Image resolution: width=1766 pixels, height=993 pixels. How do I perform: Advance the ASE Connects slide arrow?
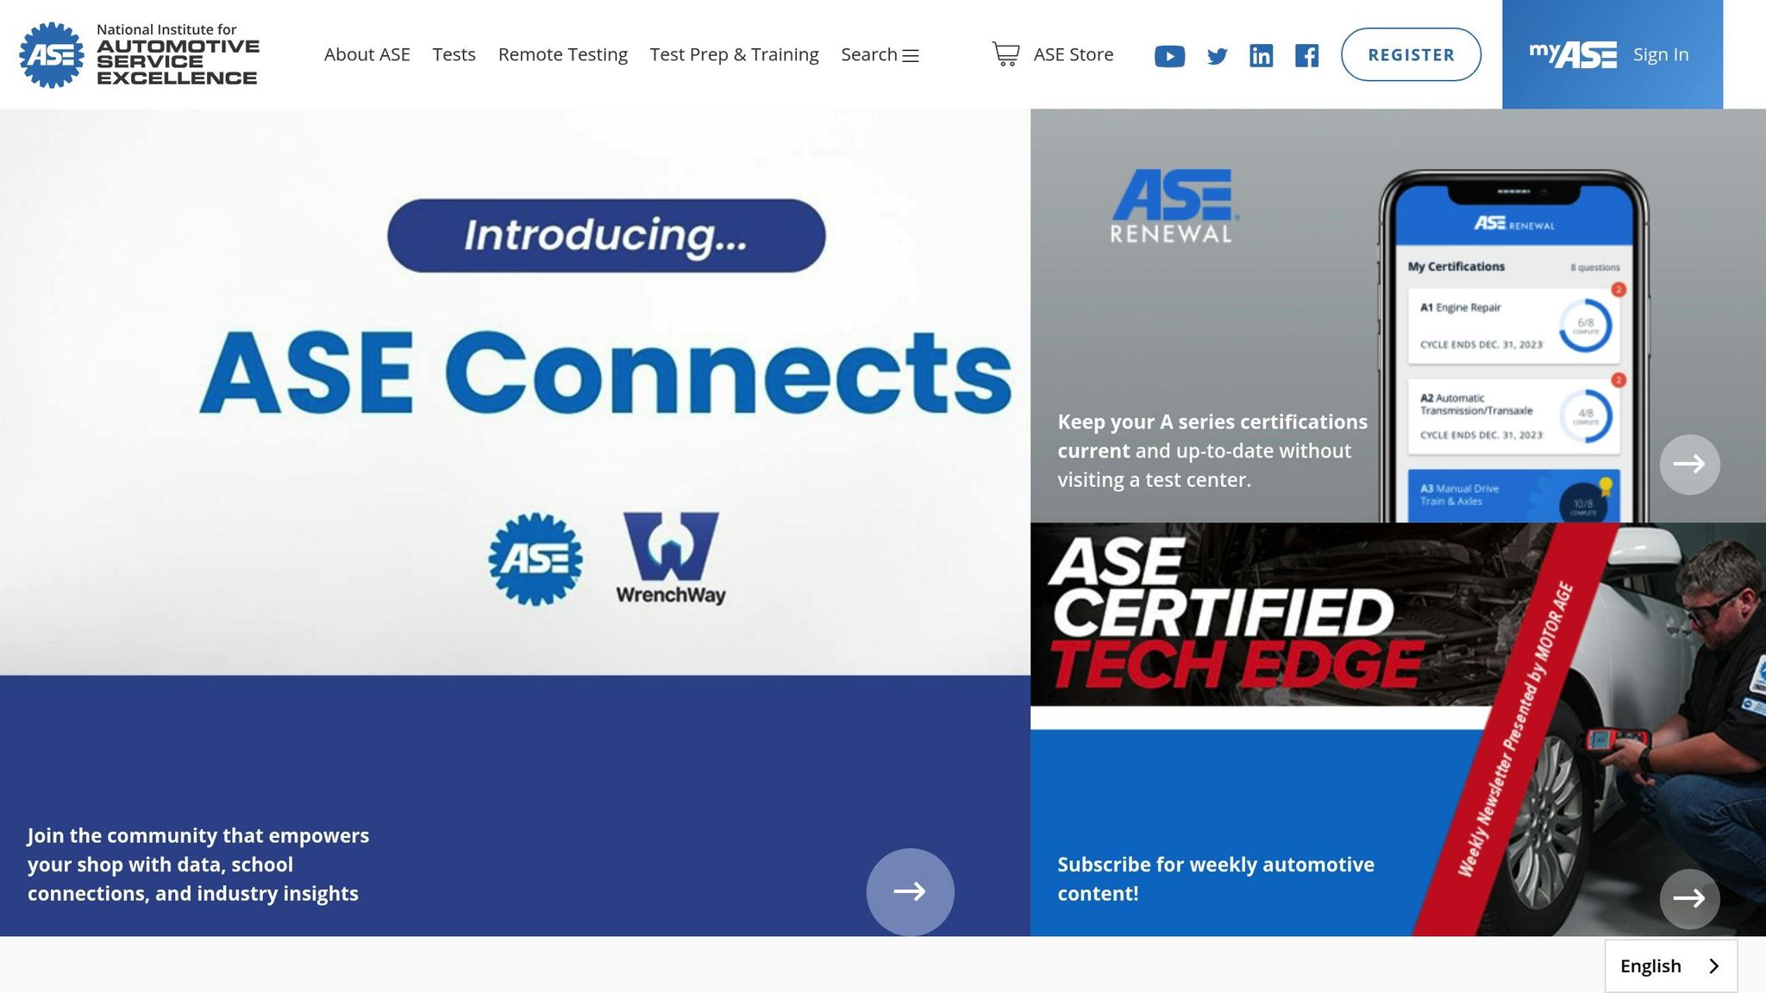[910, 892]
